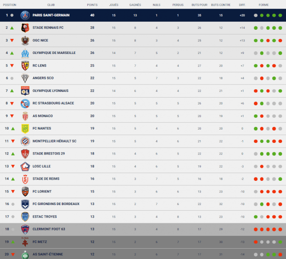286x259 pixels.
Task: Sort table by Points column header
Action: 92,5
